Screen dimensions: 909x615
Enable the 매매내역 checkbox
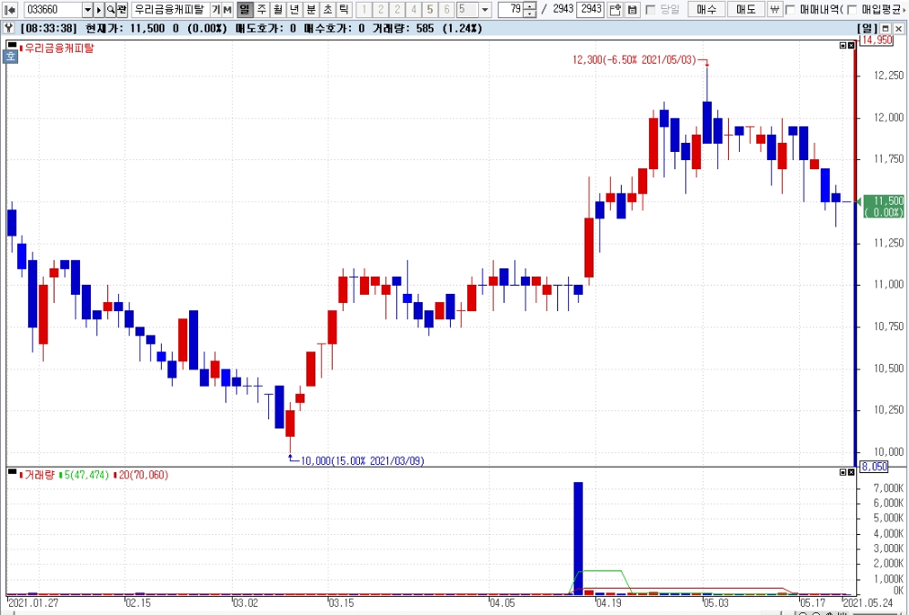[x=790, y=9]
